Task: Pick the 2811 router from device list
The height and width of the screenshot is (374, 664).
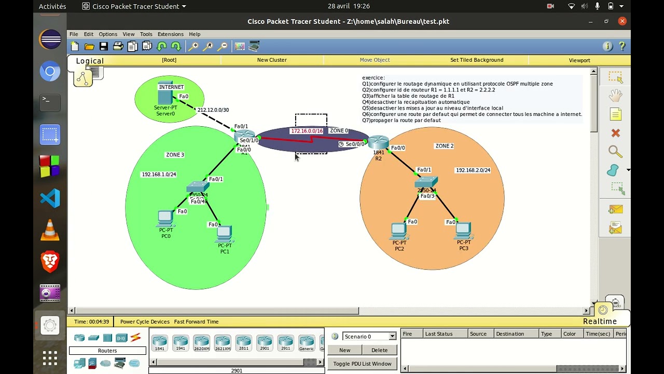Action: pos(243,343)
